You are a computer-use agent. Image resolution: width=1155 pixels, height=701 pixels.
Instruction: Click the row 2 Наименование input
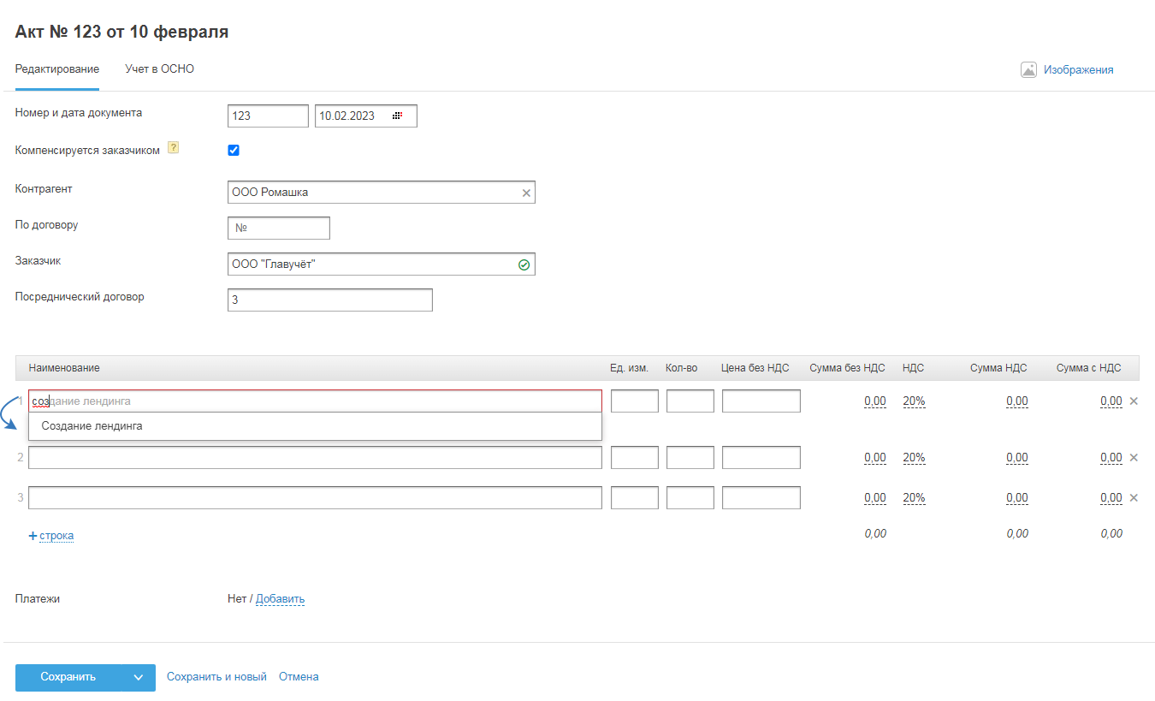pyautogui.click(x=315, y=457)
